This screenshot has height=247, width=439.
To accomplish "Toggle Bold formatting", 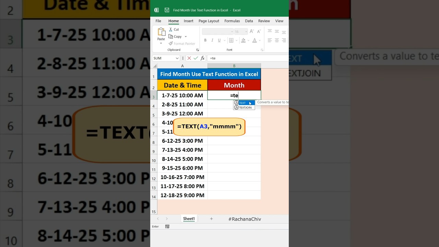I will [x=205, y=40].
